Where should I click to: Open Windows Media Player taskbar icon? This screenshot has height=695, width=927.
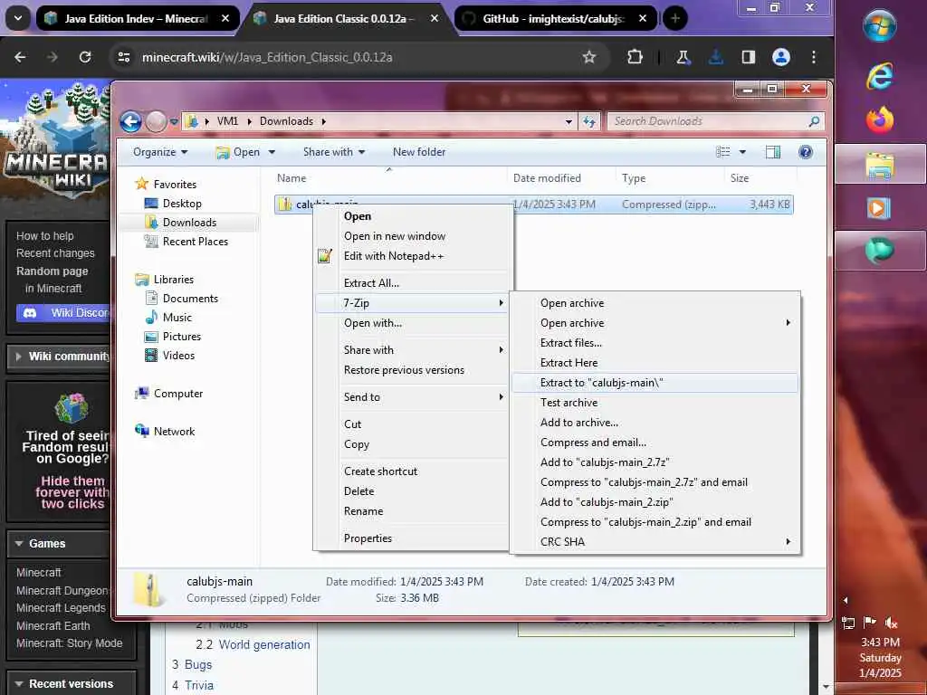879,208
